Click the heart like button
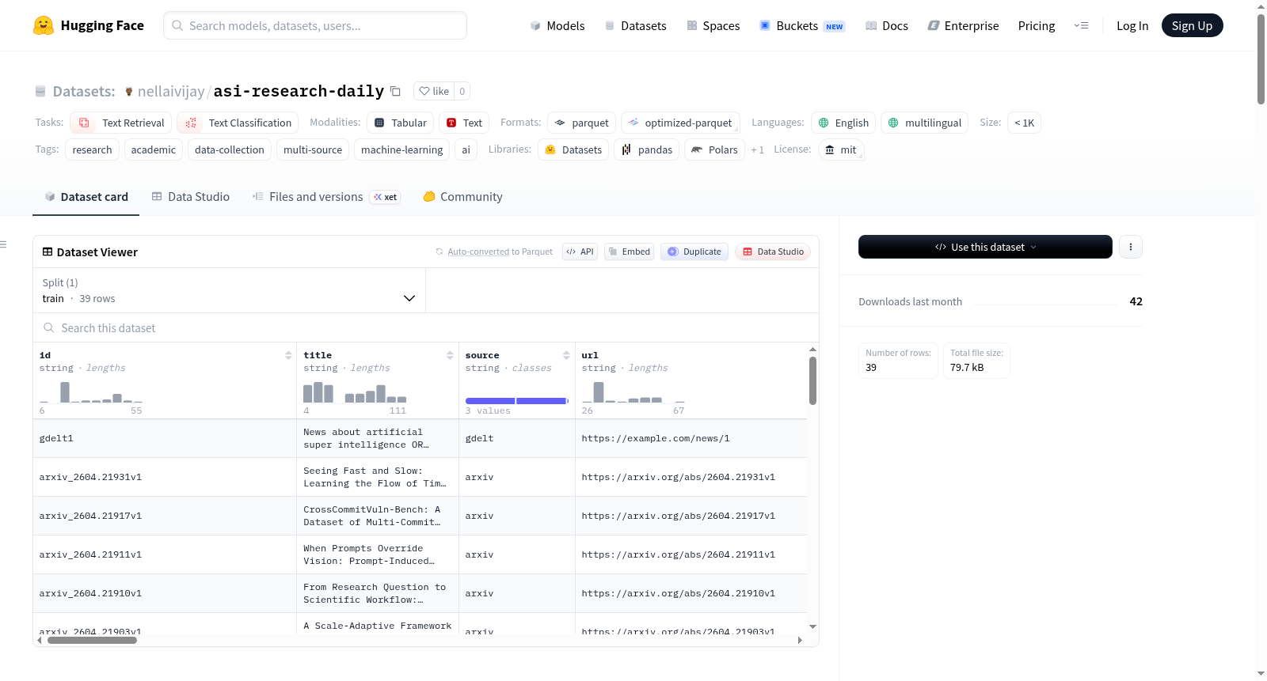The width and height of the screenshot is (1267, 681). click(x=434, y=91)
